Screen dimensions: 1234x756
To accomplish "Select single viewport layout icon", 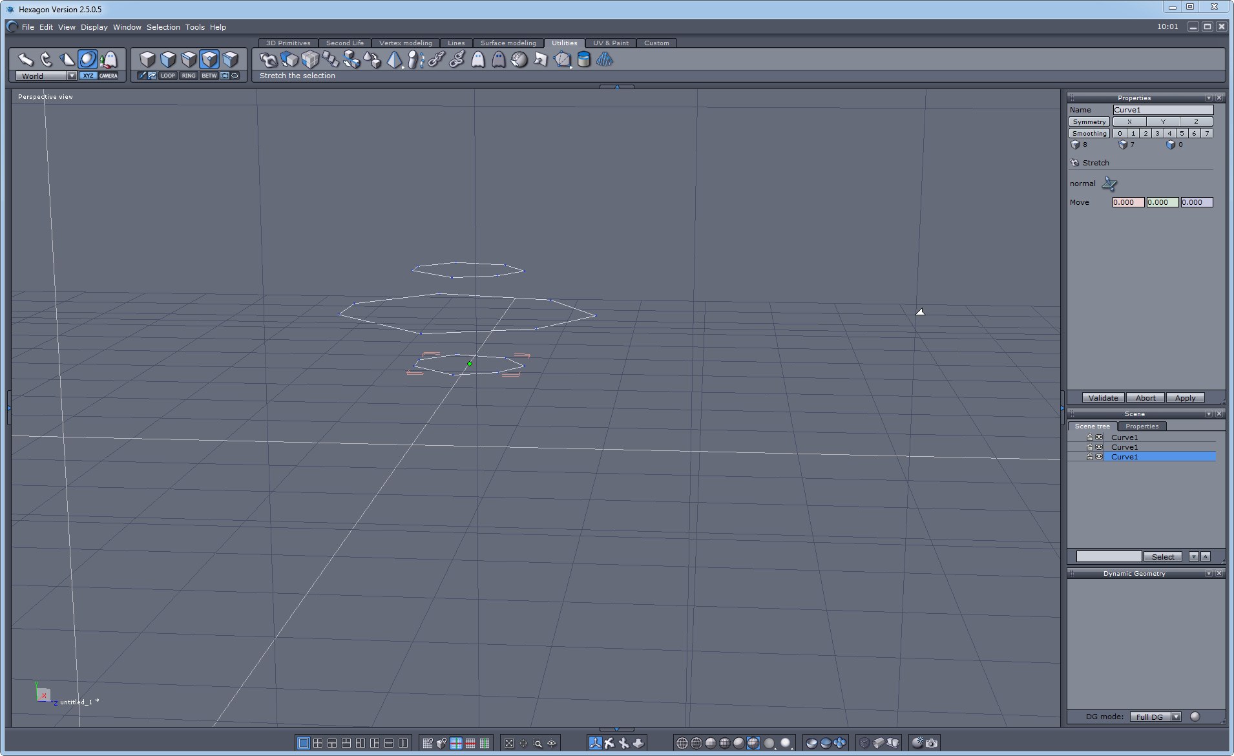I will point(304,743).
